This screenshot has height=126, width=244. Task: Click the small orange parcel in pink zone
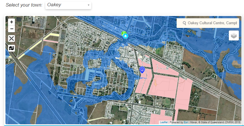[x=155, y=83]
